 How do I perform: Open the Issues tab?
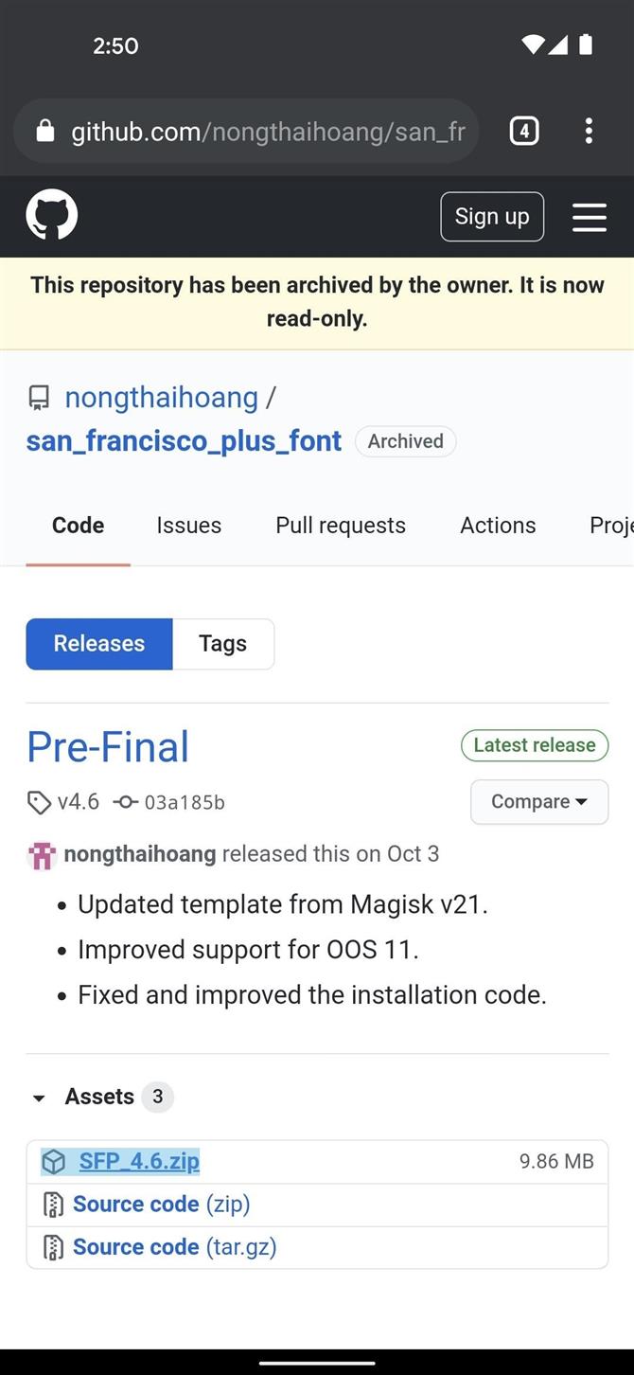click(189, 526)
